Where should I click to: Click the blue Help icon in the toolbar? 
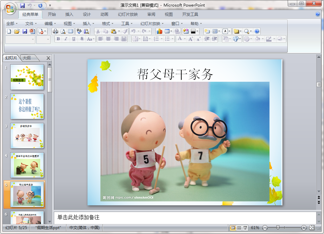(x=257, y=31)
